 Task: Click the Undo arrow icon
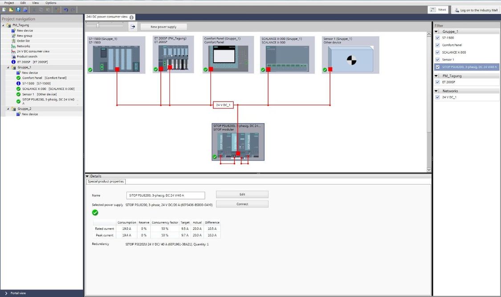[x=66, y=10]
